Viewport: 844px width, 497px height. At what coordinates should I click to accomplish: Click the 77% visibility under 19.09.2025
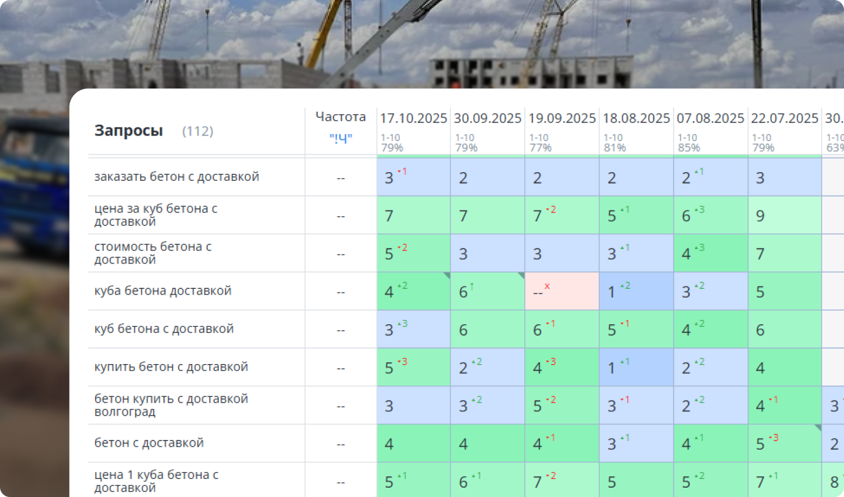[540, 148]
